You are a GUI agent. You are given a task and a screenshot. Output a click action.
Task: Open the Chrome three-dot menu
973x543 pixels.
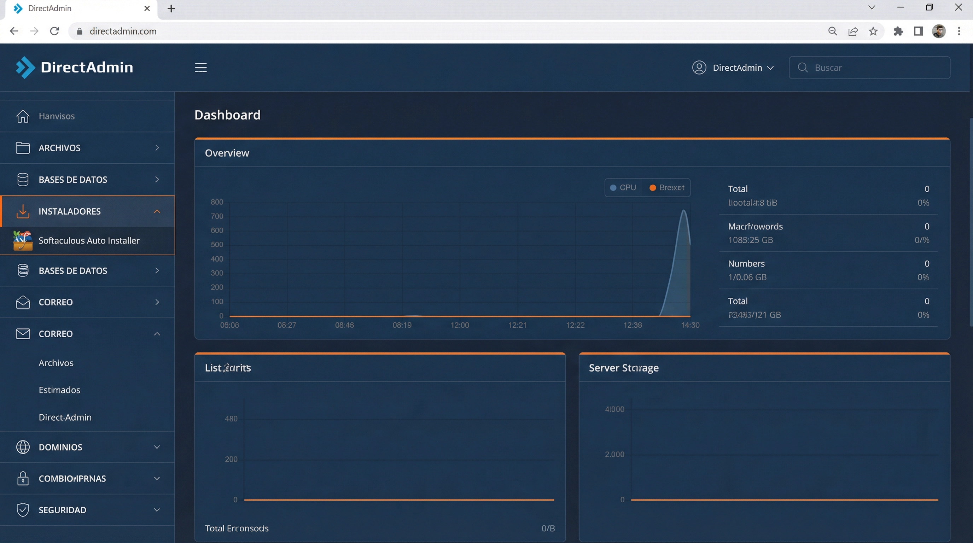pyautogui.click(x=959, y=31)
